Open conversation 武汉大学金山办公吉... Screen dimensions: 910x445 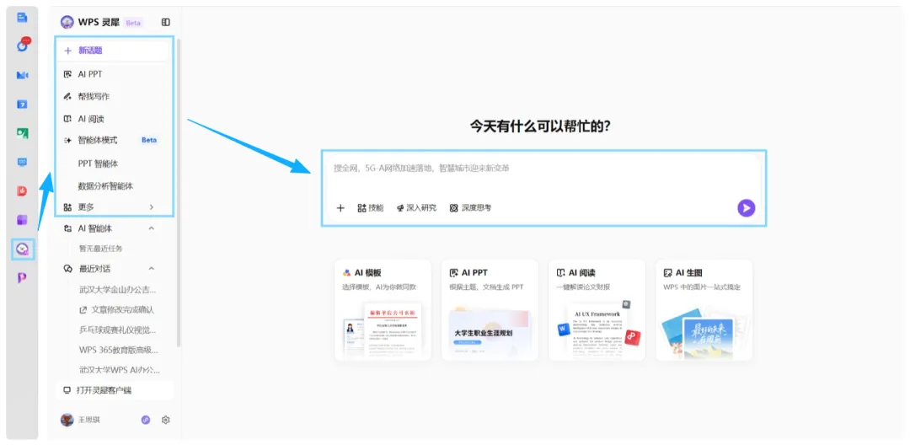pos(116,290)
